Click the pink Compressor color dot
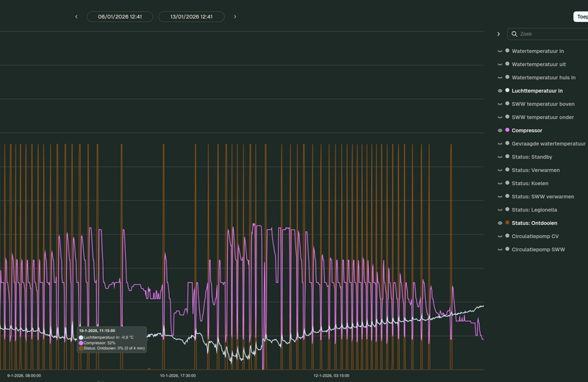 (x=507, y=130)
